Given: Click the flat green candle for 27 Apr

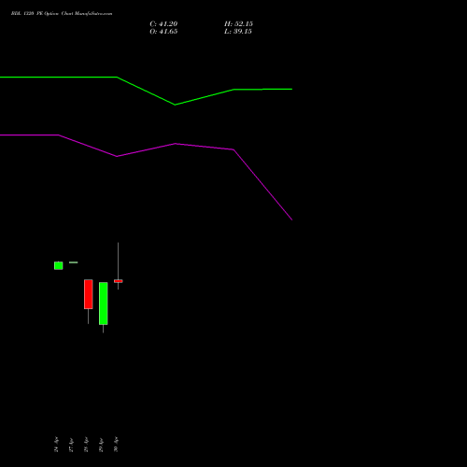Looking at the screenshot, I should 74,262.
